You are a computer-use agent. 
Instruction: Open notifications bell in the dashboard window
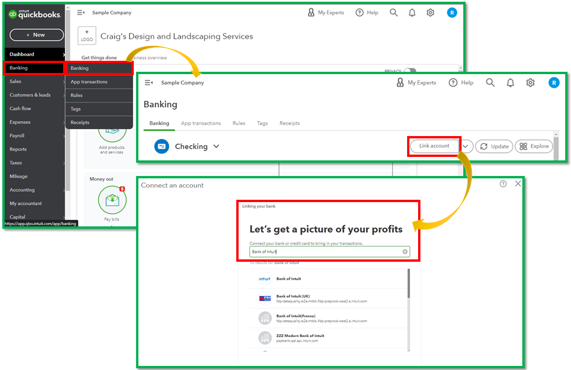pyautogui.click(x=412, y=13)
